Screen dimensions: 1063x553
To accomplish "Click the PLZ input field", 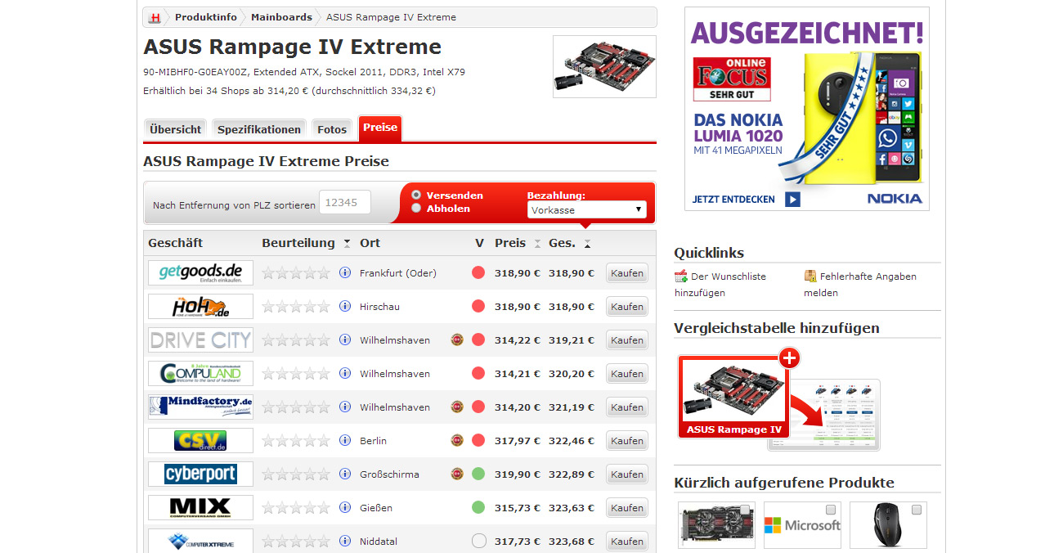I will point(345,203).
